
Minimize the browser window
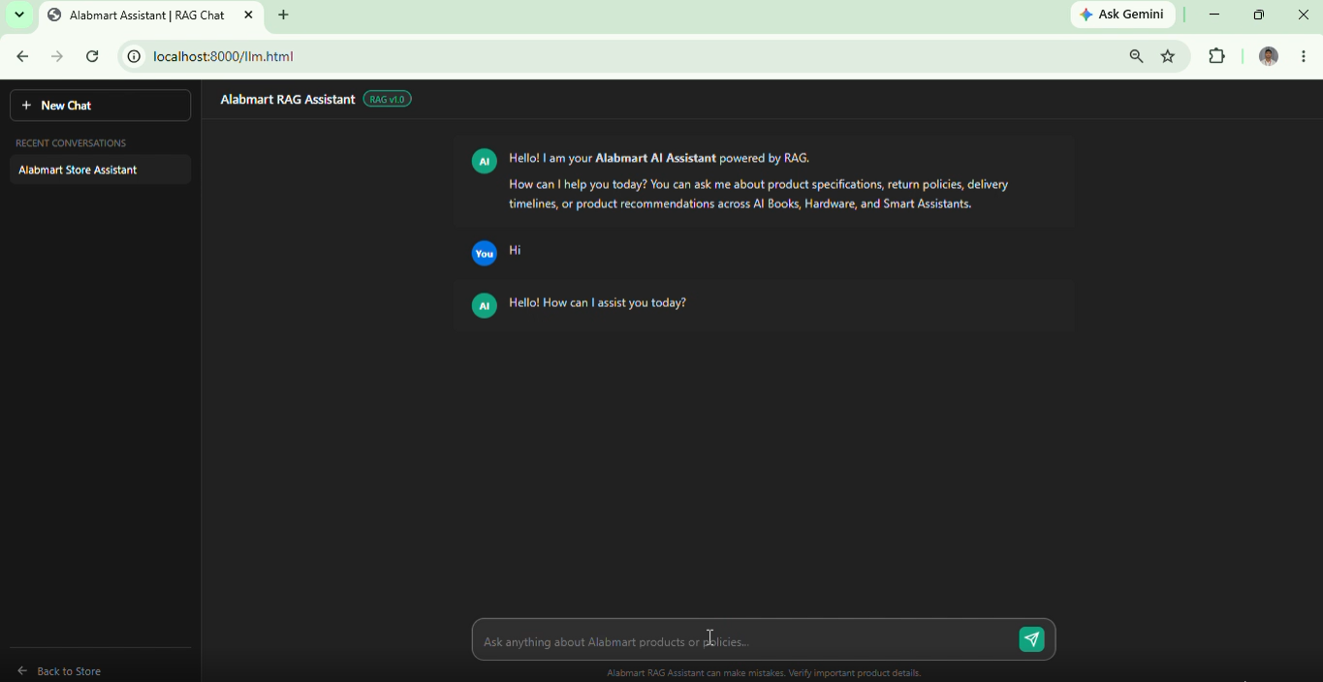click(1214, 15)
